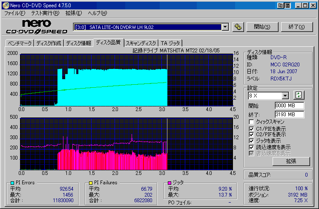Switch to the ベンチマーク tab
The width and height of the screenshot is (319, 209).
coord(20,43)
